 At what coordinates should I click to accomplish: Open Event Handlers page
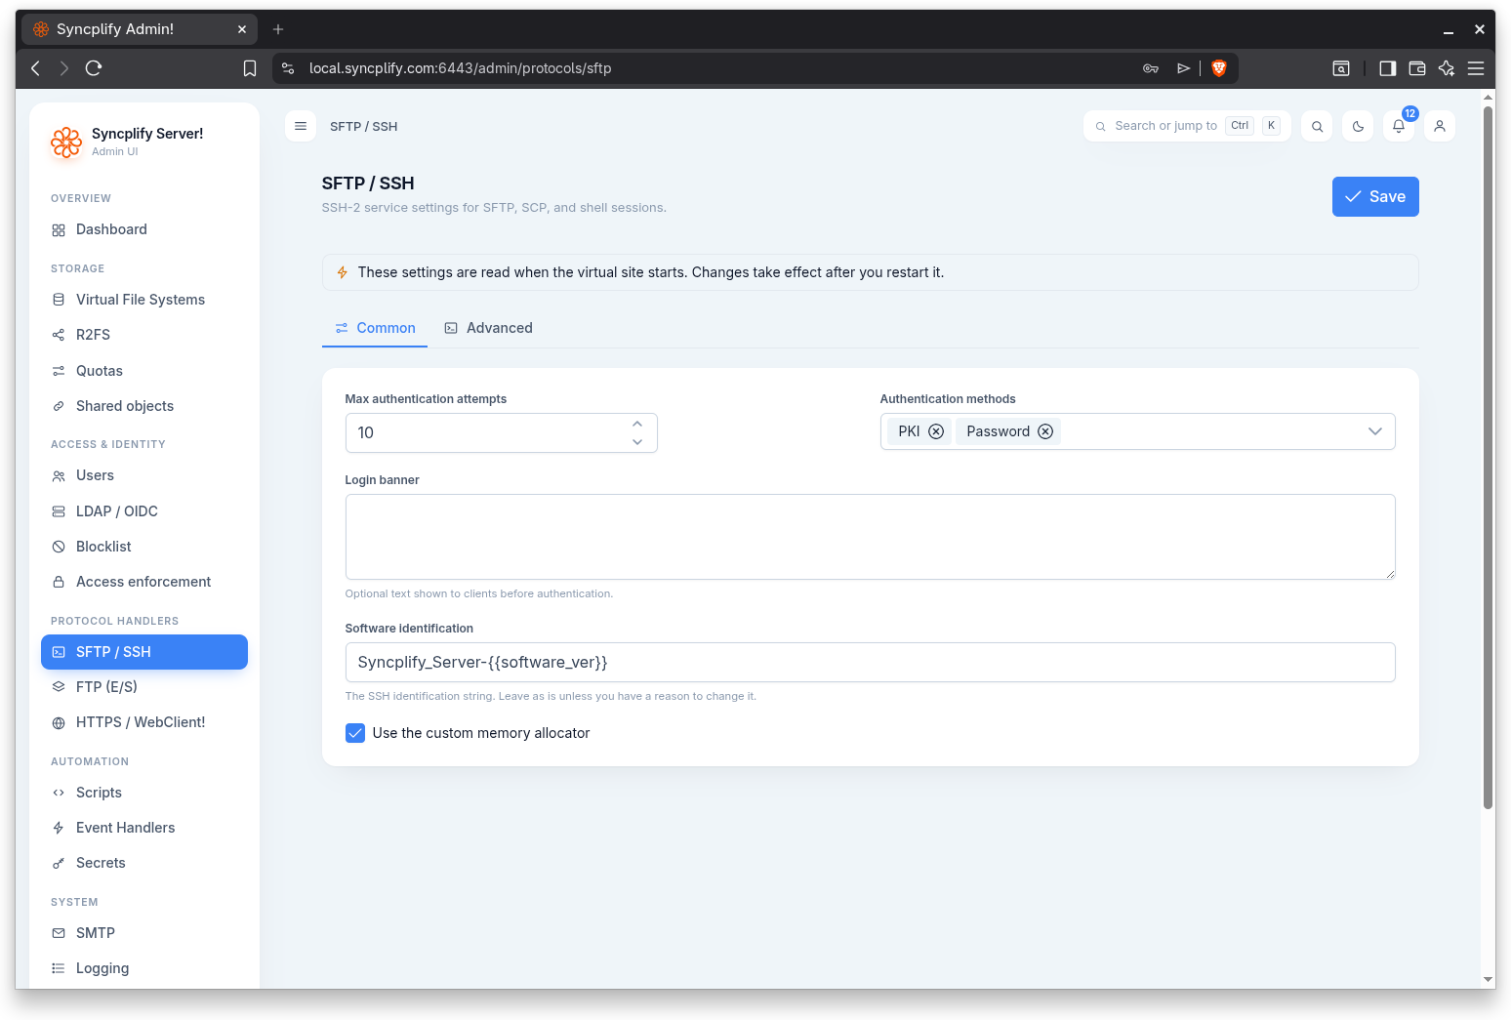[144, 828]
